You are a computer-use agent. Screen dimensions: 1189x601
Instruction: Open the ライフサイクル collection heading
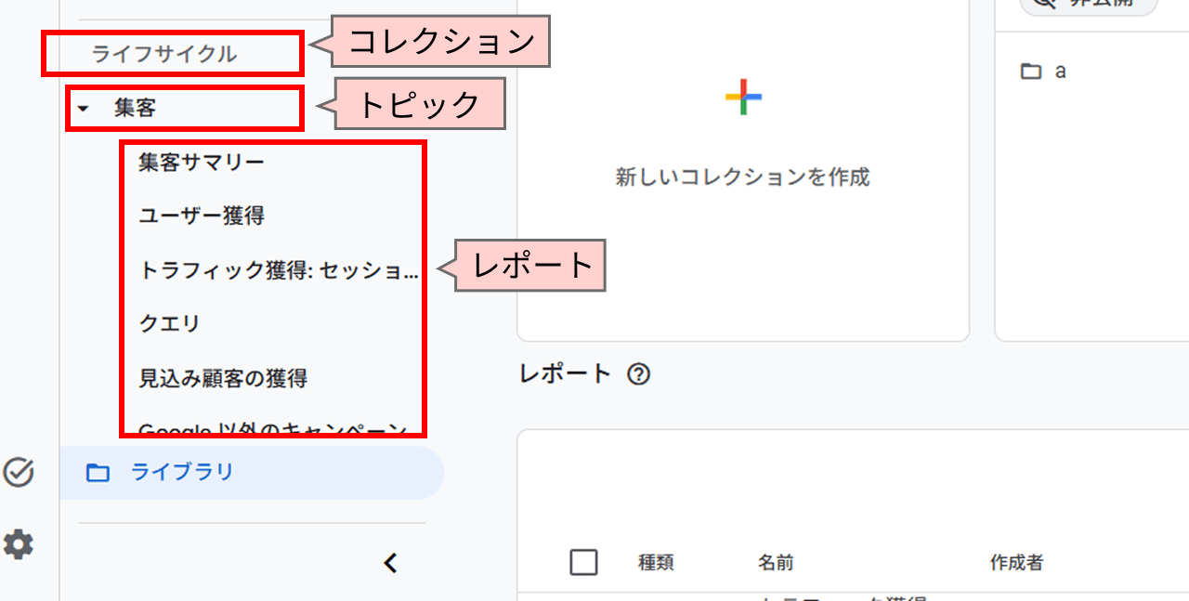[164, 54]
